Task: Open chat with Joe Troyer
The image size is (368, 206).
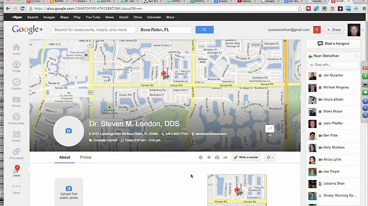Action: click(x=333, y=172)
